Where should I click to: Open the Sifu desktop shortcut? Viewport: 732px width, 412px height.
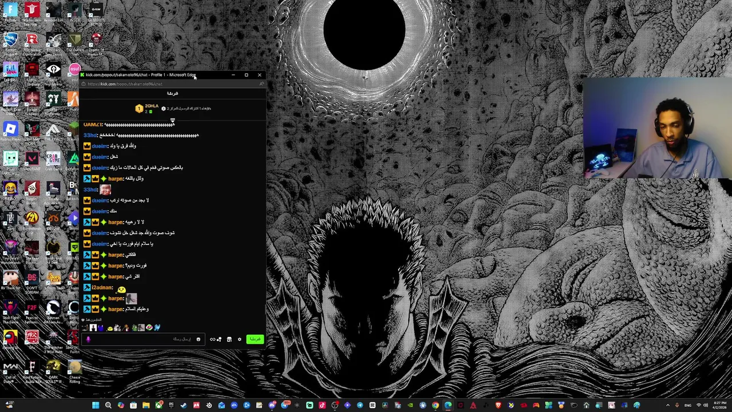[32, 339]
